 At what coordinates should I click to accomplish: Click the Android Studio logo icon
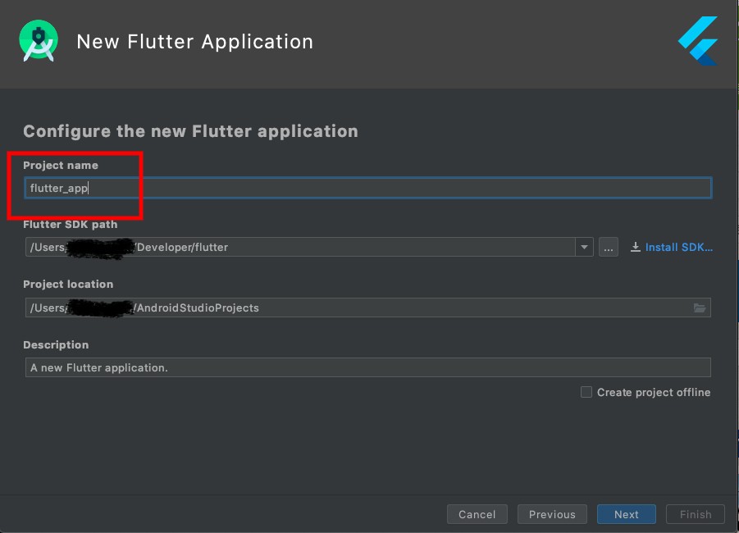[39, 41]
